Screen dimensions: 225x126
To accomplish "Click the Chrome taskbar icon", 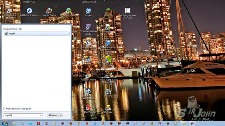I will coord(79,124).
